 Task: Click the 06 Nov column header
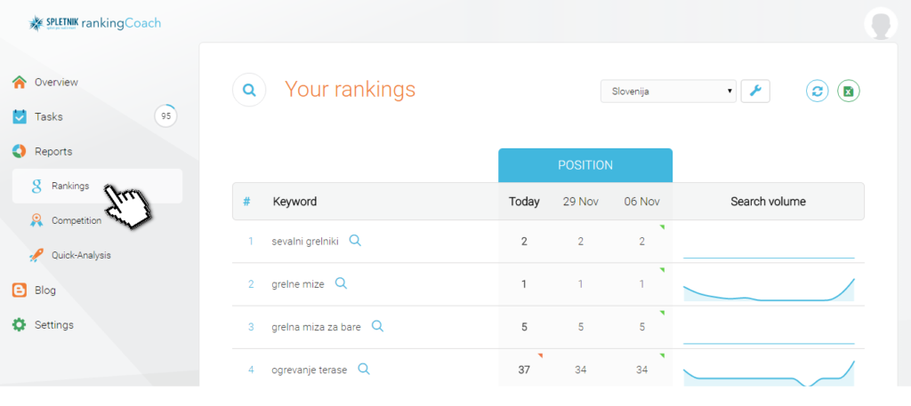click(642, 202)
